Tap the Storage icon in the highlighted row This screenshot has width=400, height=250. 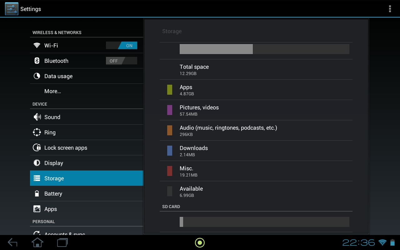37,178
